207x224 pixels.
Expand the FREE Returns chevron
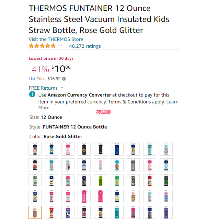coord(62,88)
